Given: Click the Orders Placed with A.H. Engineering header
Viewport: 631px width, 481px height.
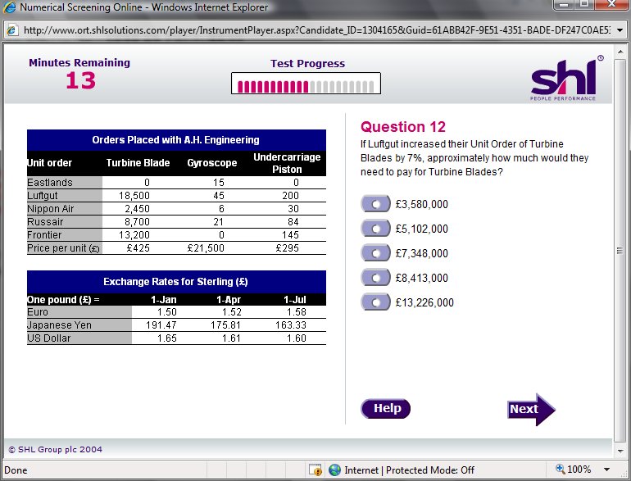Looking at the screenshot, I should click(176, 139).
